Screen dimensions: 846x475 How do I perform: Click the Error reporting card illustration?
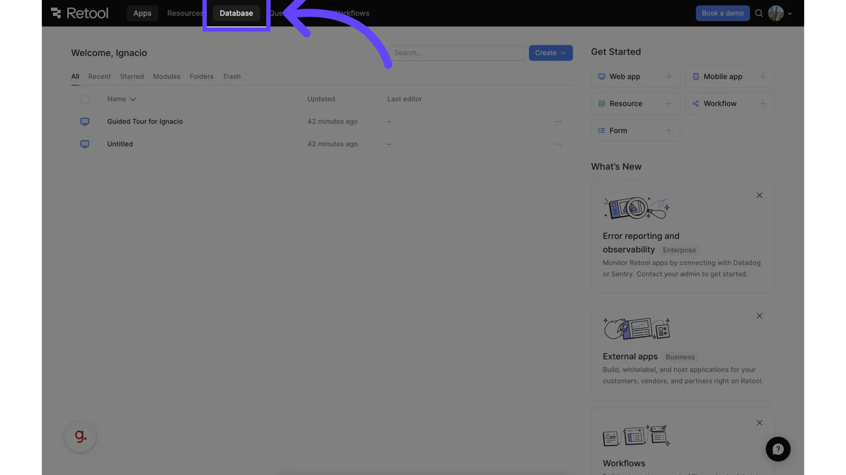(x=637, y=208)
